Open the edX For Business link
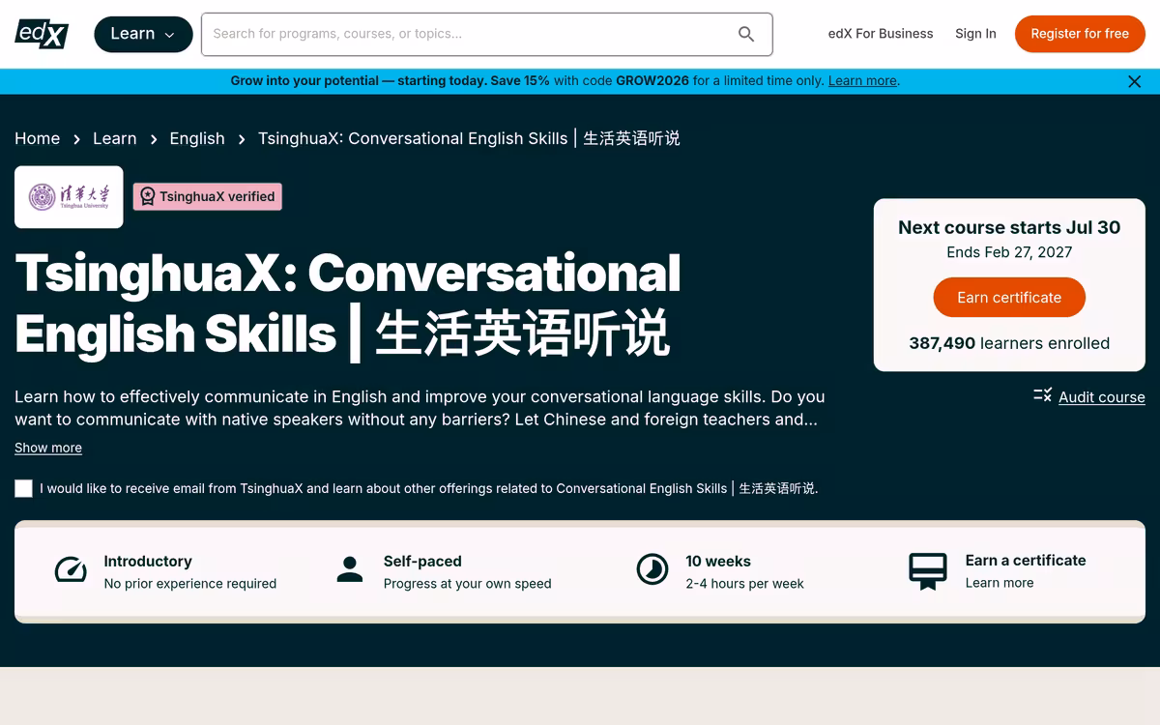Image resolution: width=1160 pixels, height=725 pixels. [881, 34]
